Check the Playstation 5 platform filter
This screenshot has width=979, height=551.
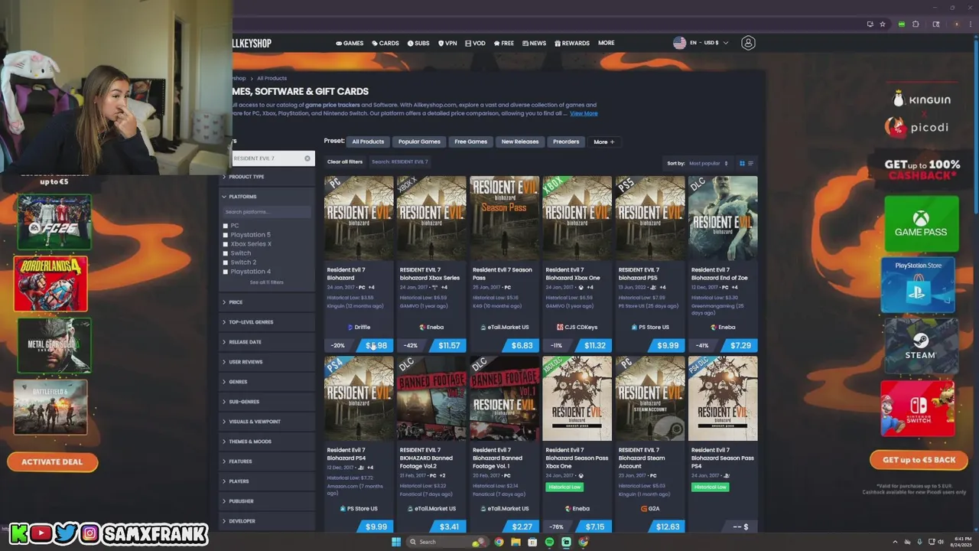click(x=226, y=235)
